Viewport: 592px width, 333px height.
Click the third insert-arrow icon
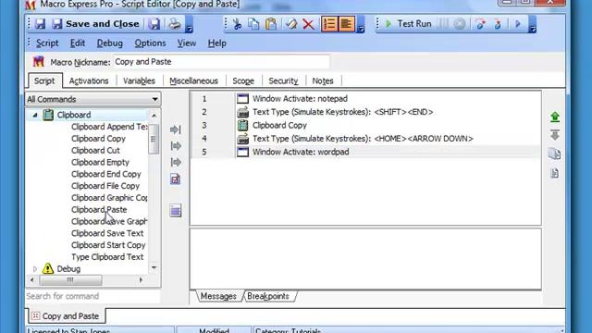point(176,163)
